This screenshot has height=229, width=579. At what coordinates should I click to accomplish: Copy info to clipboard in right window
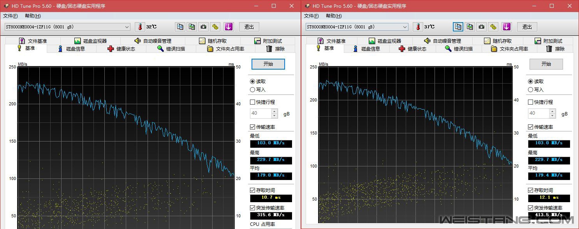[x=458, y=27]
